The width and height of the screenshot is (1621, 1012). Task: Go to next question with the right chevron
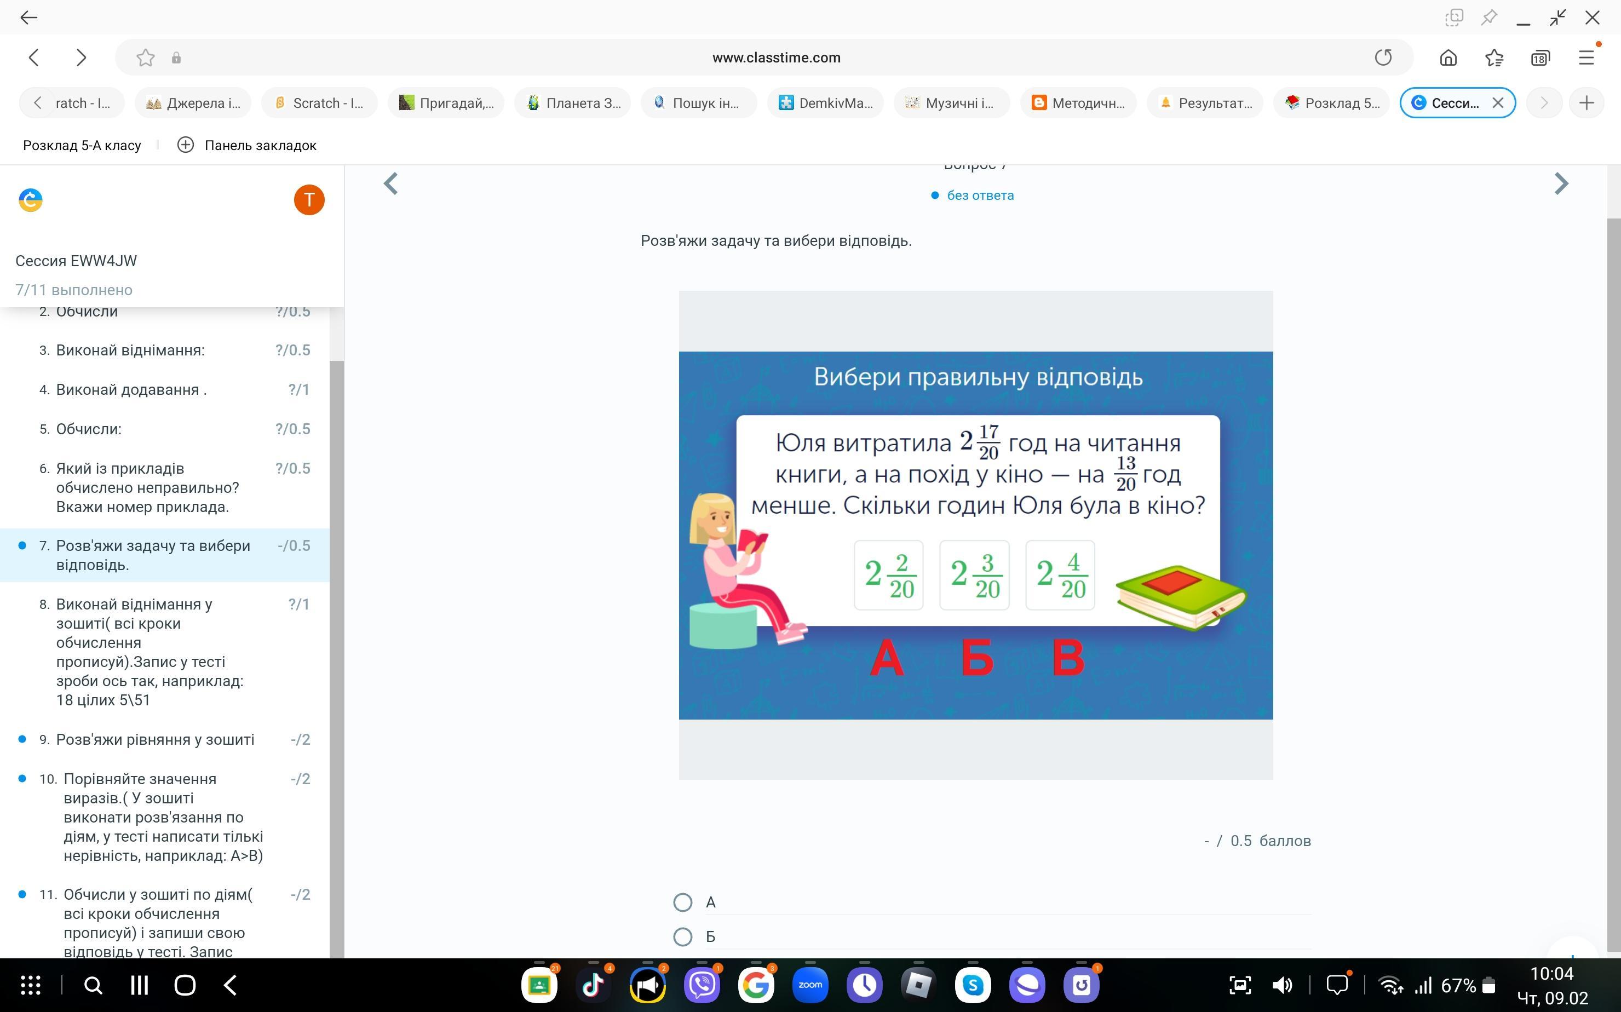click(x=1561, y=183)
